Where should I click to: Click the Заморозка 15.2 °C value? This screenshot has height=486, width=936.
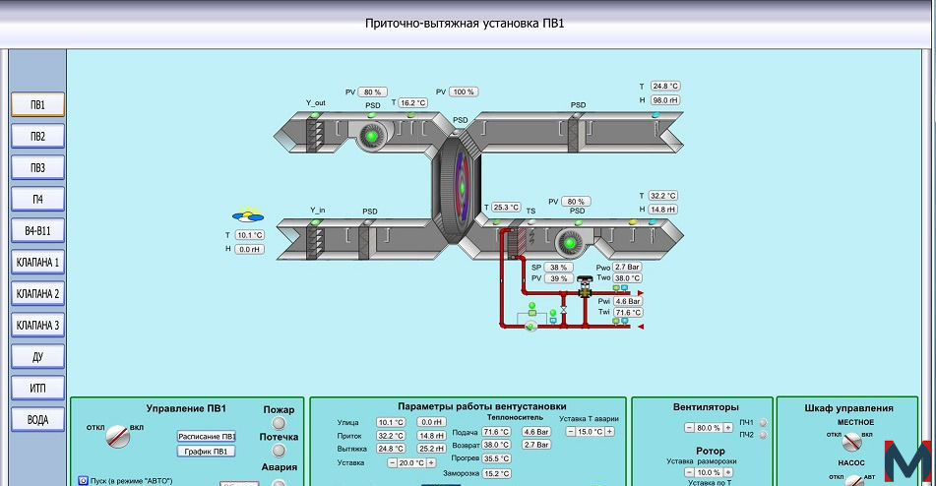click(x=496, y=473)
